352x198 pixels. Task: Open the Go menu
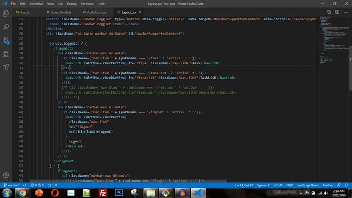pos(61,4)
